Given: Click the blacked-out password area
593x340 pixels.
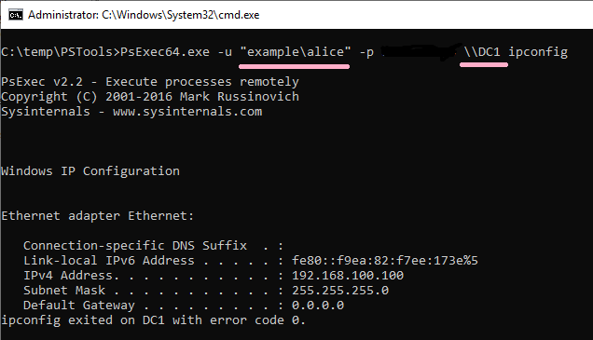Looking at the screenshot, I should [421, 52].
